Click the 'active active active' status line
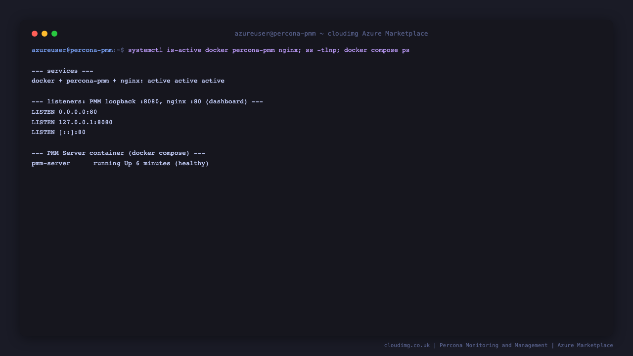633x356 pixels. [128, 81]
